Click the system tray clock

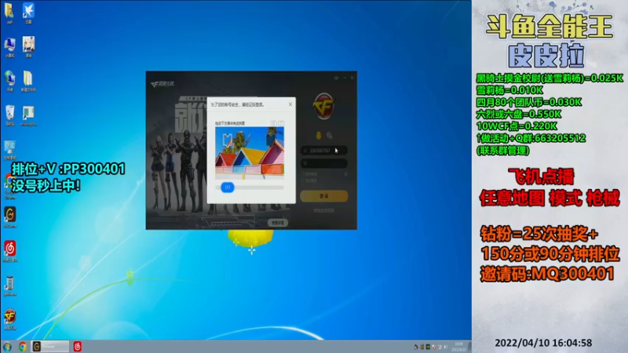click(459, 347)
